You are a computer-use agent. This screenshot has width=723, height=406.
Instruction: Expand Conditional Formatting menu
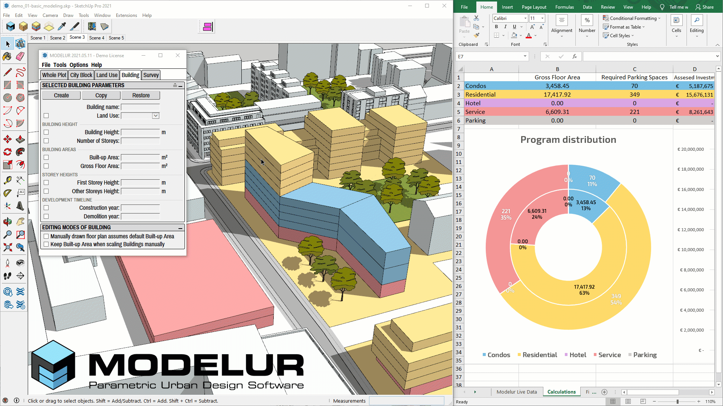631,18
